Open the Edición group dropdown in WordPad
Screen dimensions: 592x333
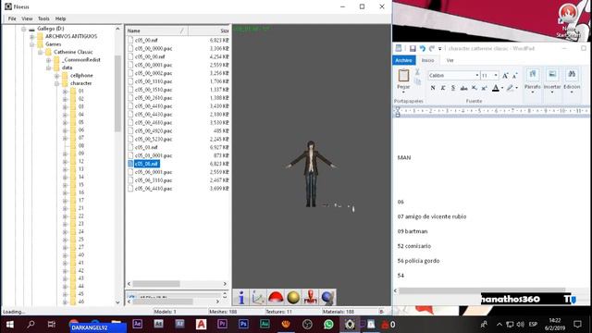click(x=572, y=80)
